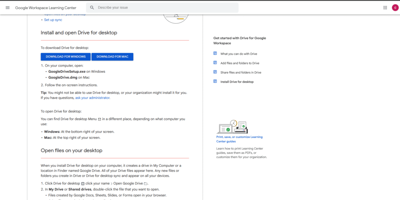
Task: Open the 'Set up sync' link
Action: tap(53, 20)
